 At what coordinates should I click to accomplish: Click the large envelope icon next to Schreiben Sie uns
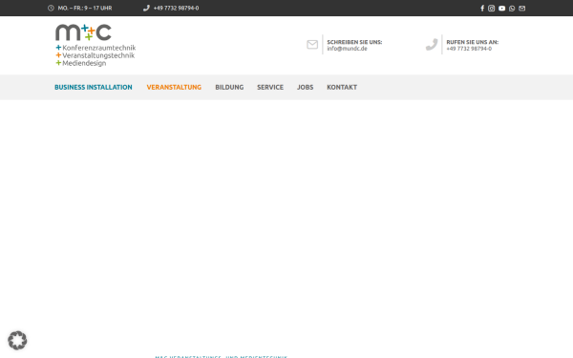tap(312, 45)
